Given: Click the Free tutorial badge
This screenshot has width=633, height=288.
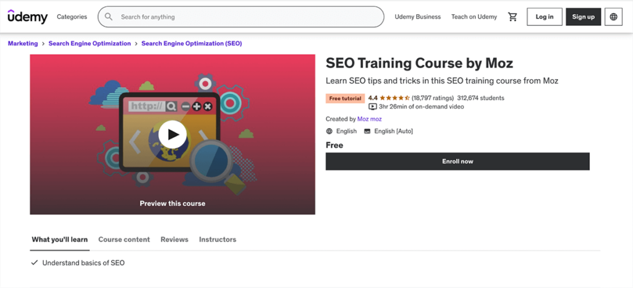Looking at the screenshot, I should coord(345,98).
